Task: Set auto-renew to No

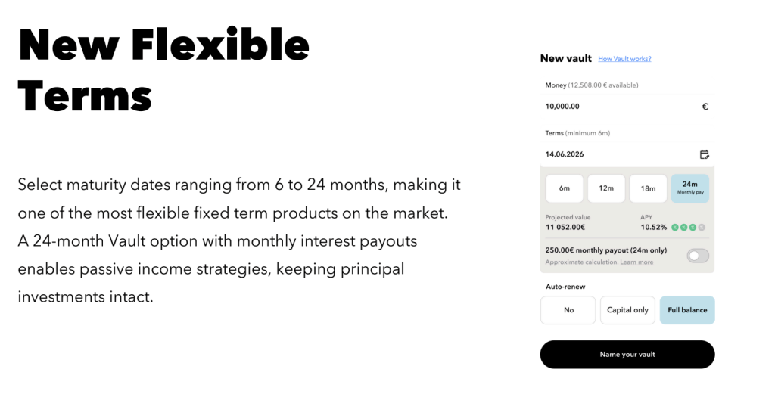Action: 568,310
